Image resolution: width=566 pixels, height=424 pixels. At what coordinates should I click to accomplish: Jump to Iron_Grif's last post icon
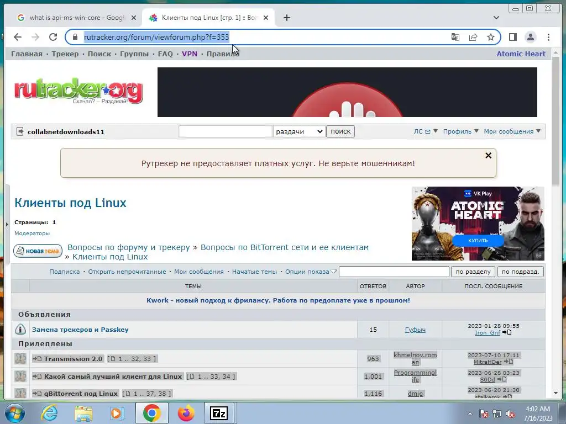click(507, 332)
